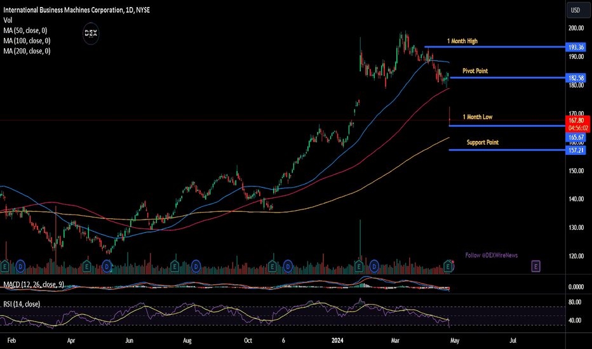Click the red 167.80 current price label
This screenshot has width=592, height=349.
577,121
